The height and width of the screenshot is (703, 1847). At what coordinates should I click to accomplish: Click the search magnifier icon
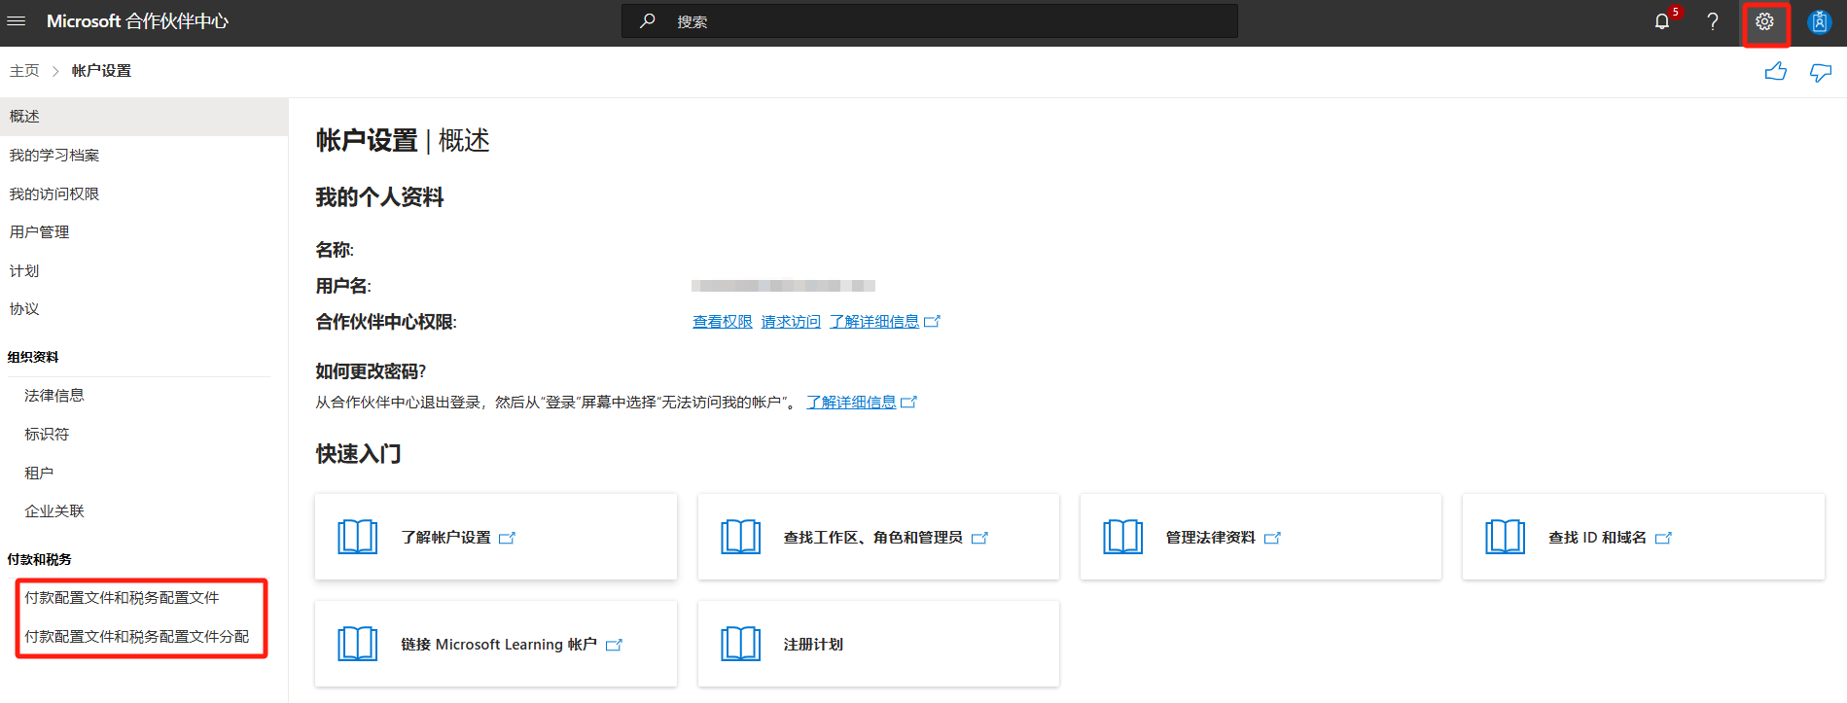648,21
